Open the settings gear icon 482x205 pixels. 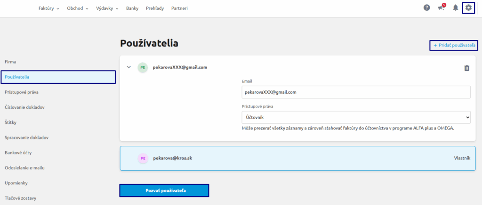(468, 8)
